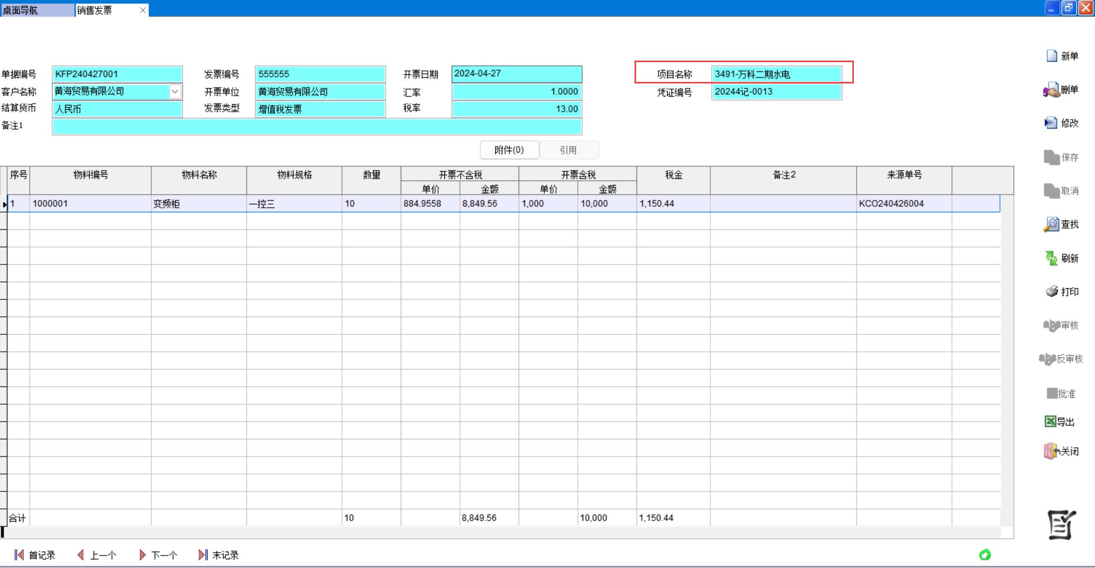The width and height of the screenshot is (1095, 568).
Task: Click the 关闭 close door icon
Action: [x=1051, y=451]
